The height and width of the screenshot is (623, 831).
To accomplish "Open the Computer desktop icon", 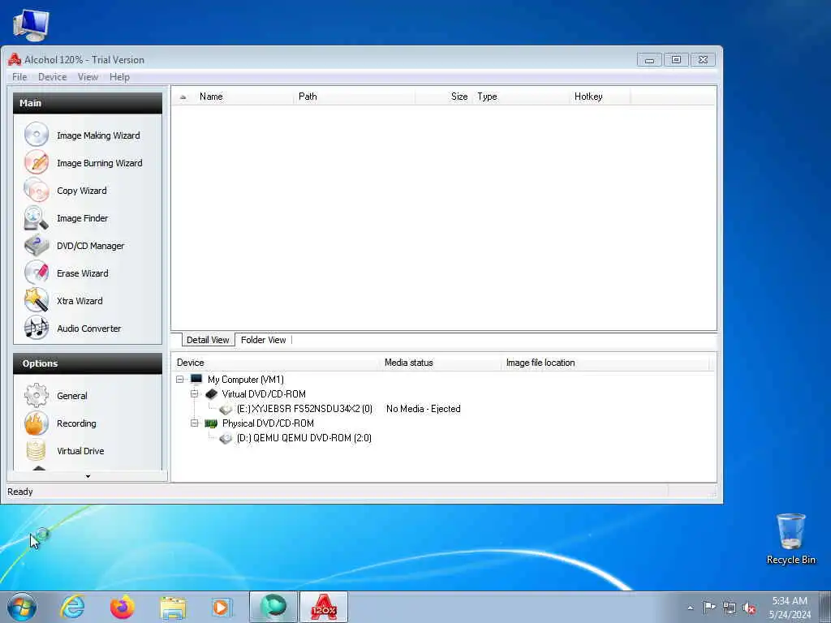I will [31, 24].
